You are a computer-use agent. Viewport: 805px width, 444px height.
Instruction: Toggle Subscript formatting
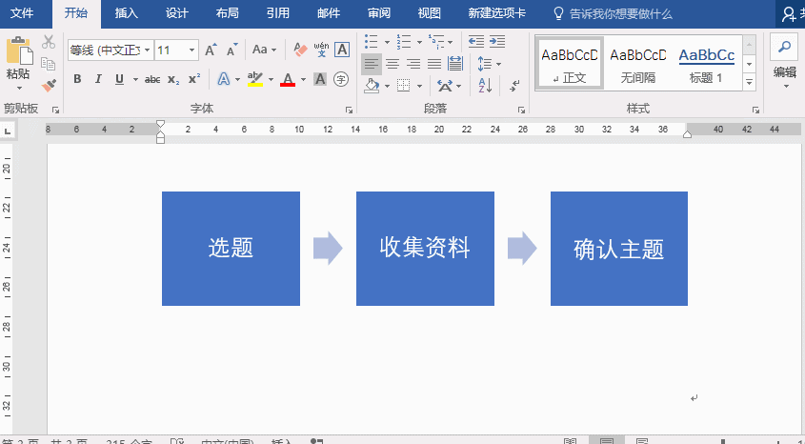click(172, 79)
